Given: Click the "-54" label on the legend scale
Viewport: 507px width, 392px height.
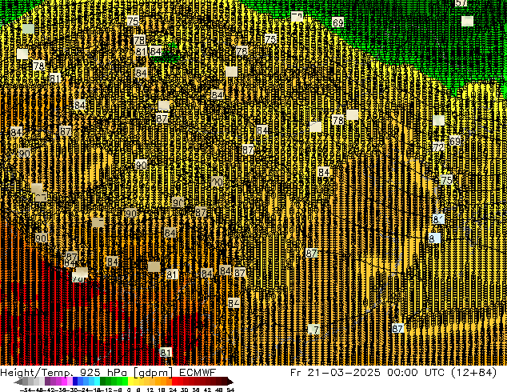Looking at the screenshot, I should pyautogui.click(x=26, y=390).
